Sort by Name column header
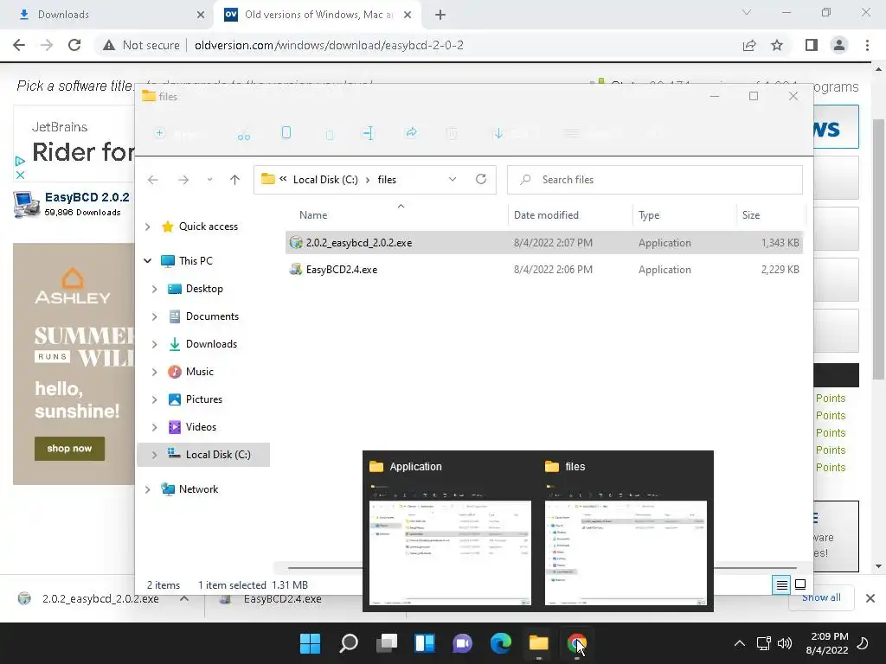Screen dimensions: 886x664 coord(313,215)
